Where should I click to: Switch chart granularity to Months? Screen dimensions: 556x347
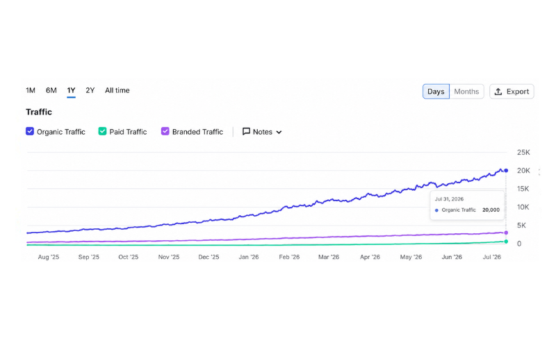466,92
